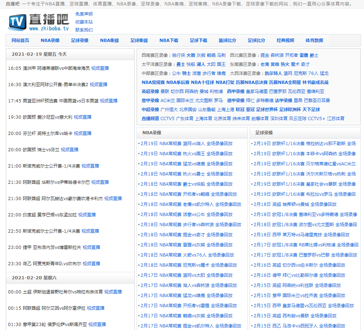Select 足球集锦 in navigation bar

pyautogui.click(x=139, y=41)
